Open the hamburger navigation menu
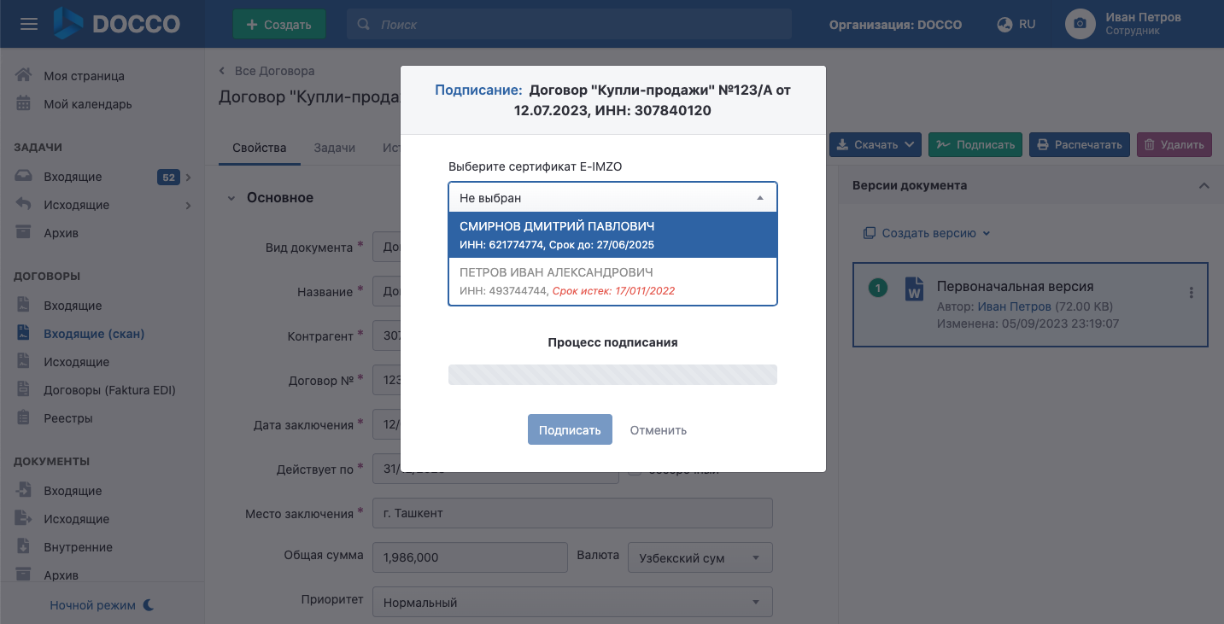Viewport: 1224px width, 624px height. click(29, 24)
